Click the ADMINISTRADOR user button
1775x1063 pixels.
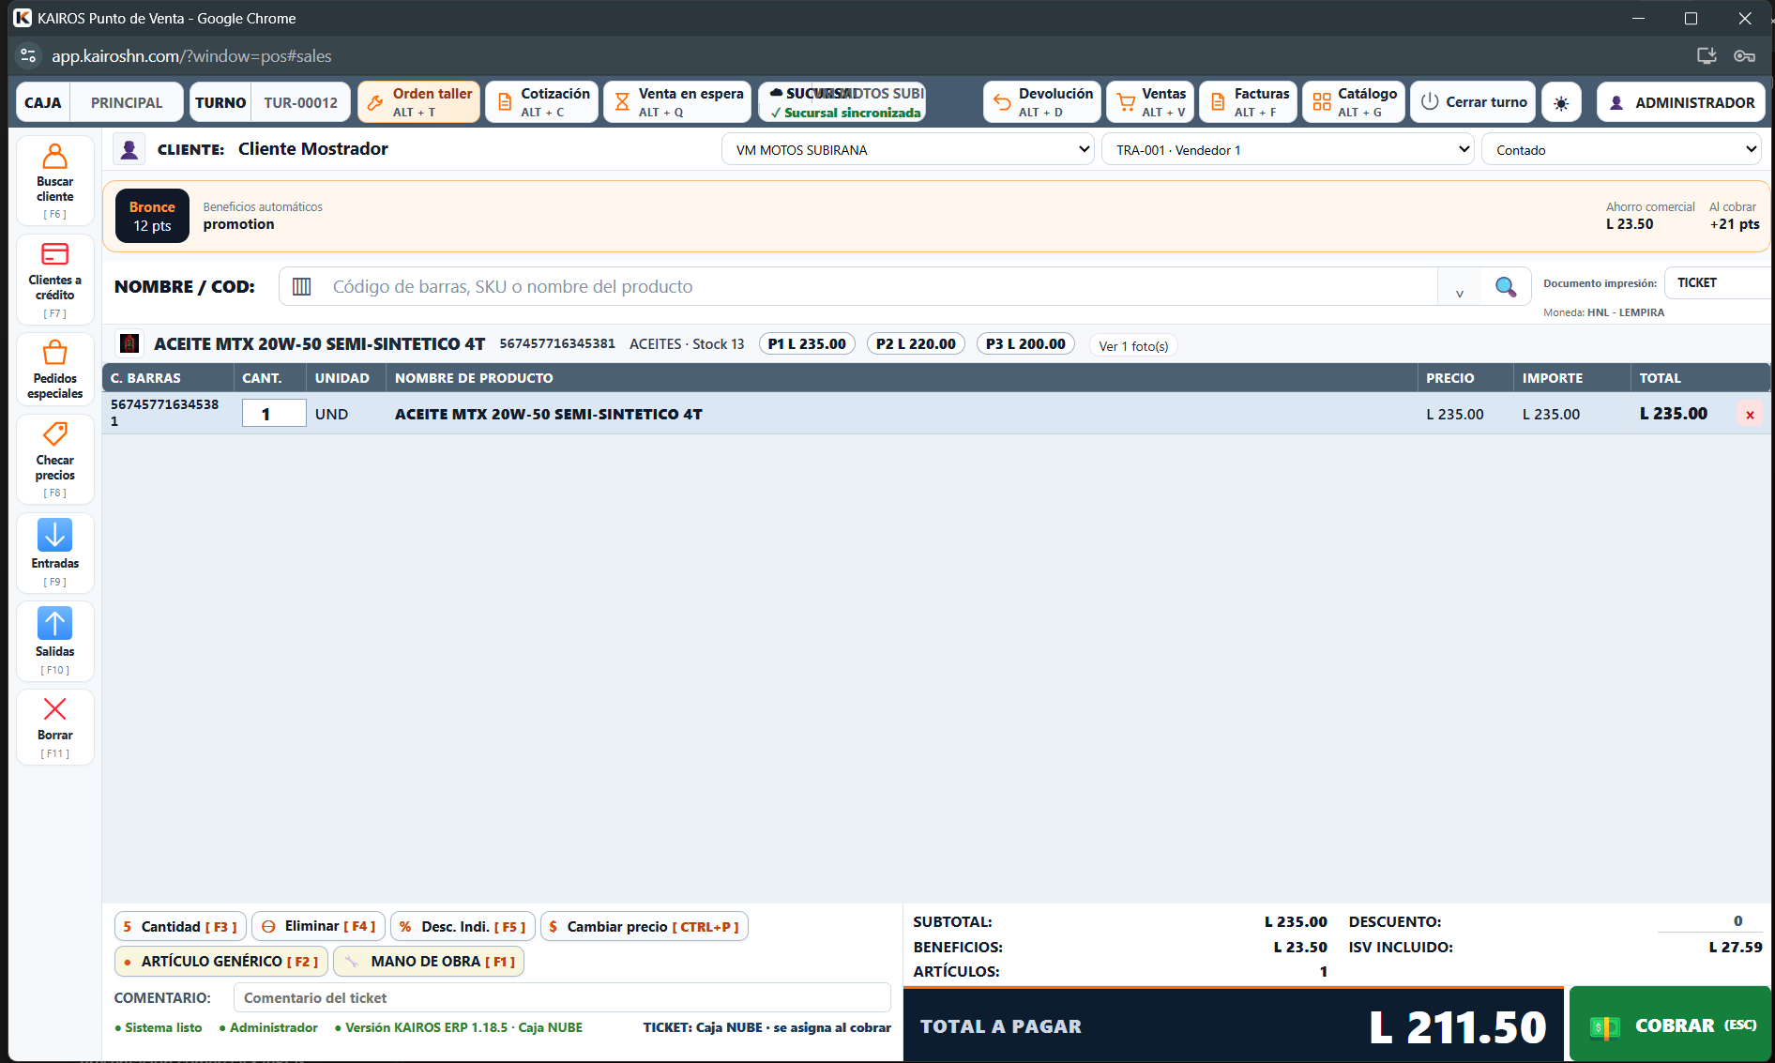[1681, 102]
